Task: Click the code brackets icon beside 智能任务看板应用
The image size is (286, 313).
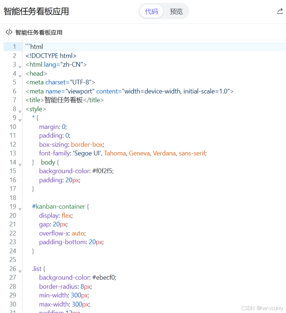Action: point(9,32)
